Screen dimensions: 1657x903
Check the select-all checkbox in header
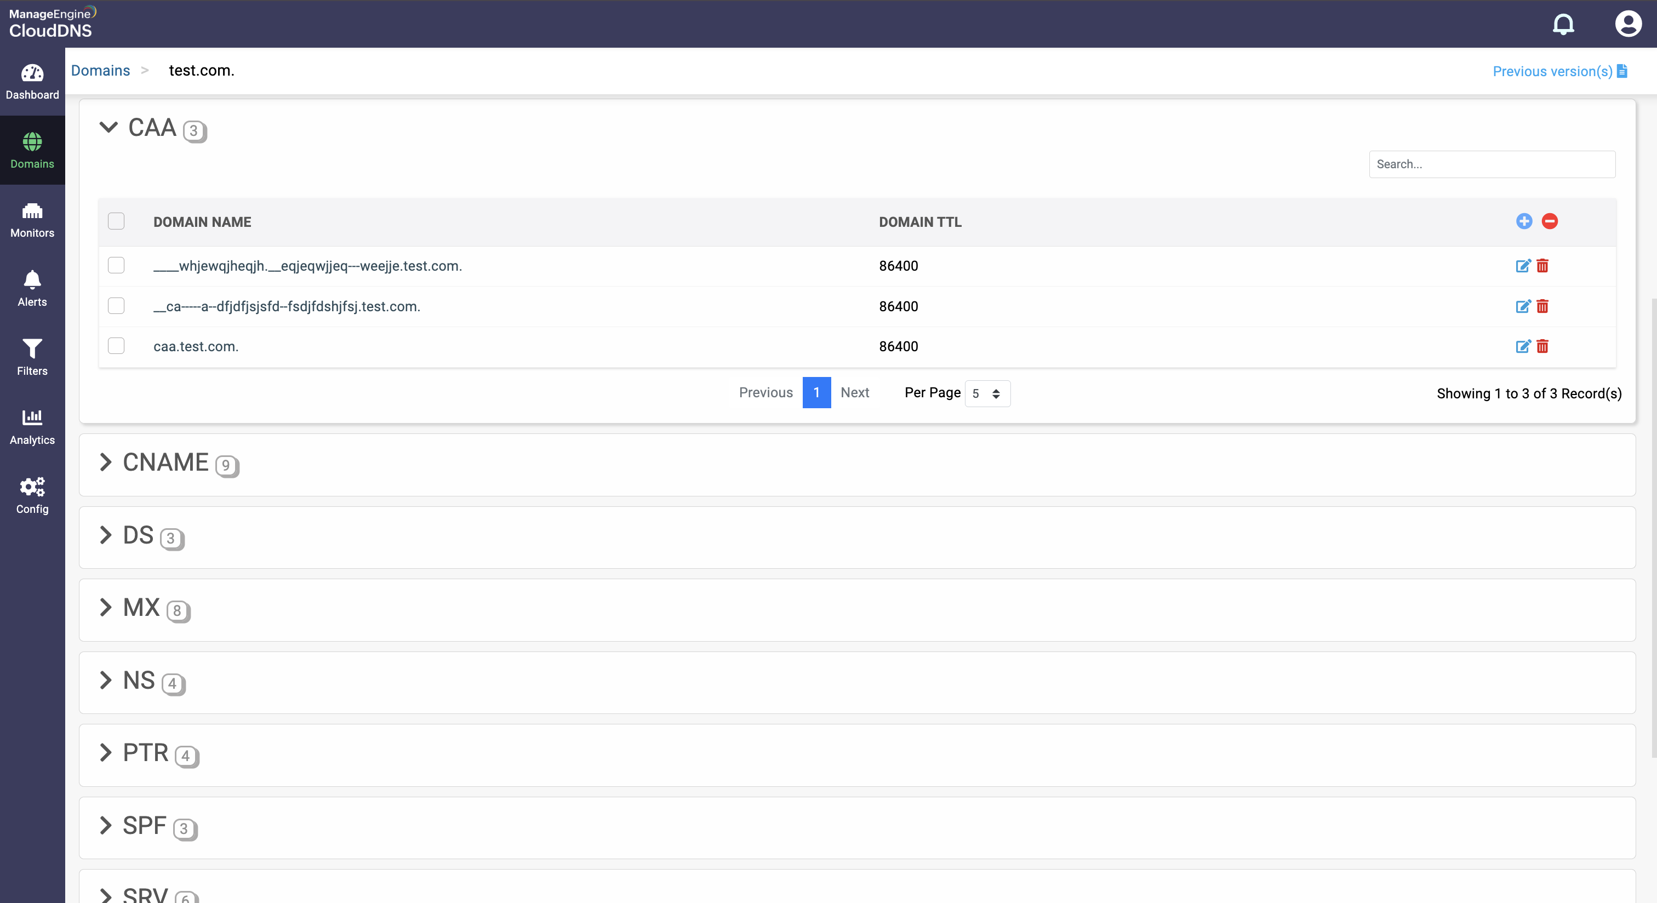click(116, 221)
